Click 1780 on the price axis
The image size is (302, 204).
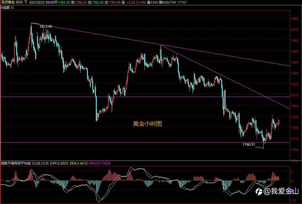point(295,128)
